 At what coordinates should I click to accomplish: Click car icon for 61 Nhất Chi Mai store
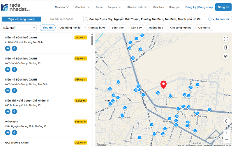pos(8,49)
